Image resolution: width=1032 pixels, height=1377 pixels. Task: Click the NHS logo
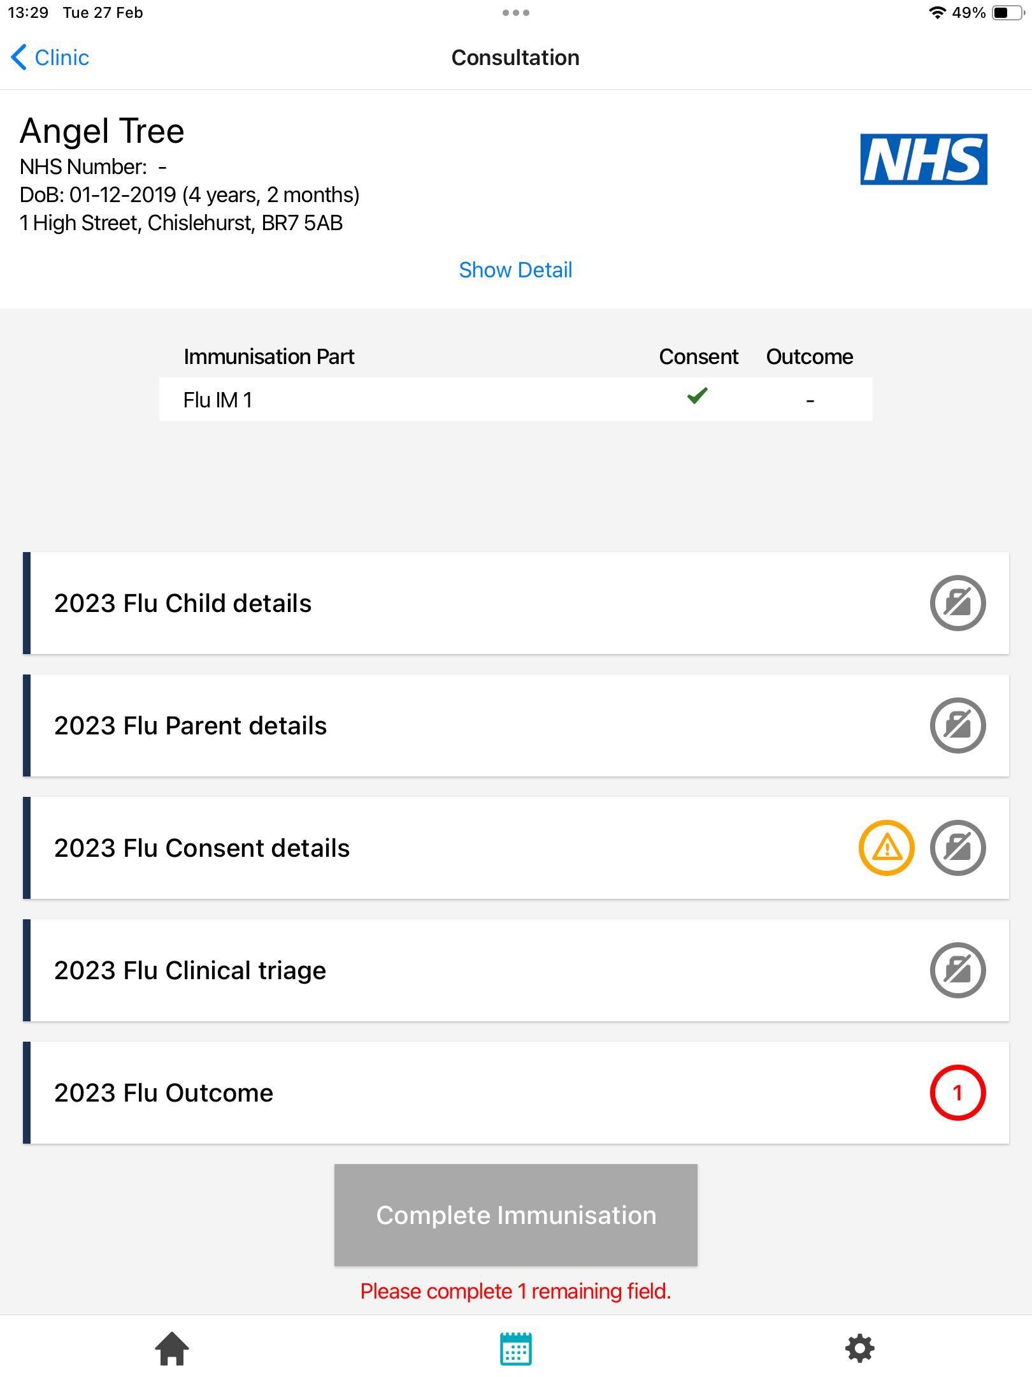[x=923, y=159]
